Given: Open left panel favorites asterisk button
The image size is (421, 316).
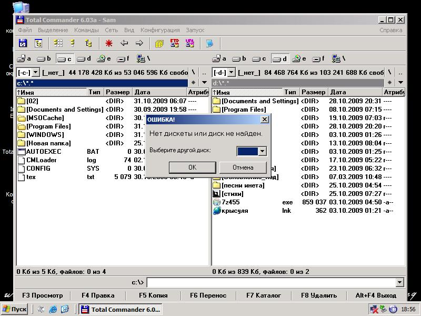Looking at the screenshot, I should [x=193, y=83].
